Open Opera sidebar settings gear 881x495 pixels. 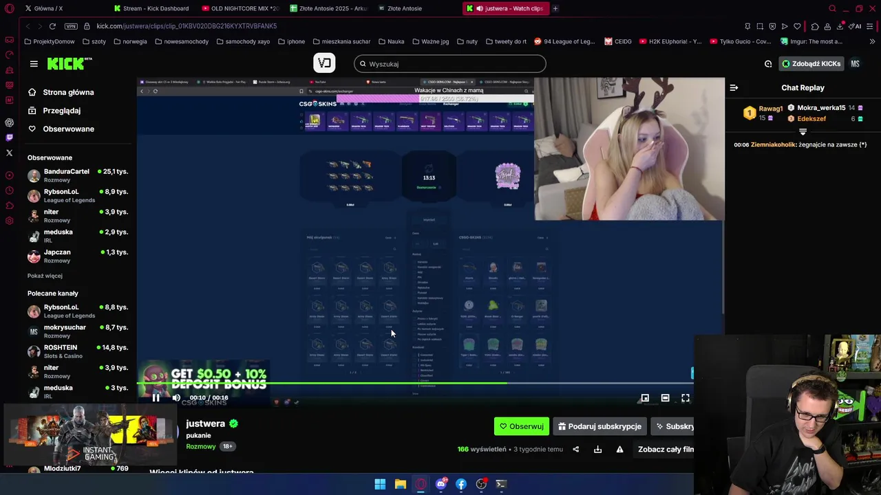coord(9,221)
